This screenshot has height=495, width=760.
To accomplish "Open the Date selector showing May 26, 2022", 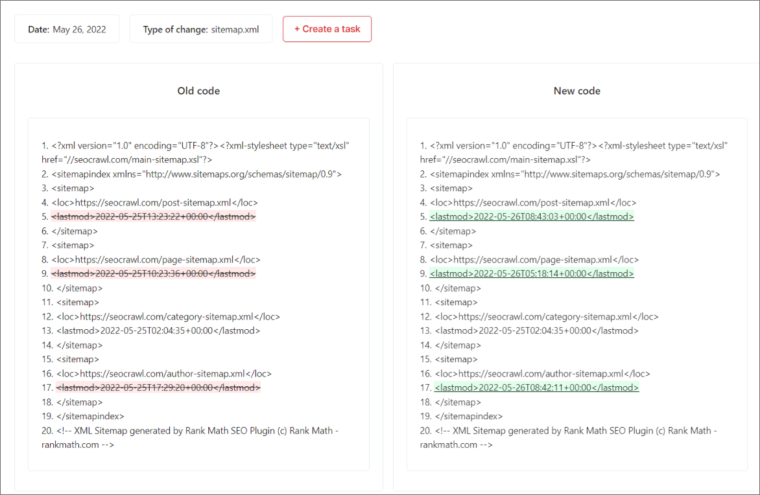I will tap(67, 29).
